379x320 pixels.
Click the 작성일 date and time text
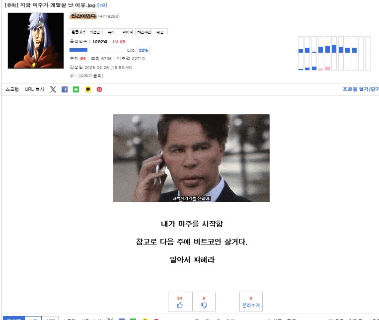coord(101,67)
